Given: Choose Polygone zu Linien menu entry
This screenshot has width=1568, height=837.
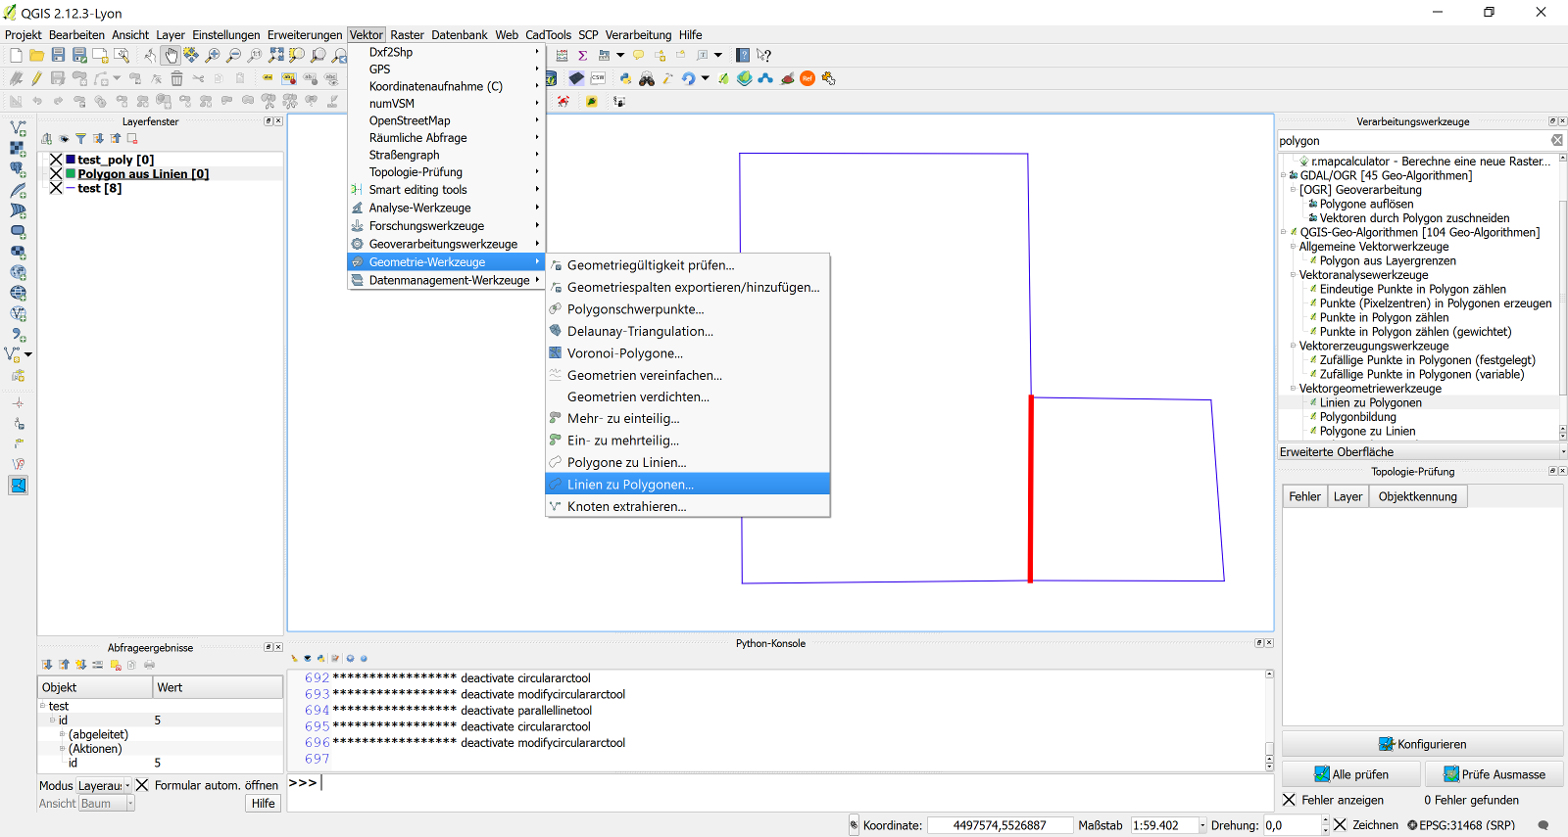Looking at the screenshot, I should point(688,462).
